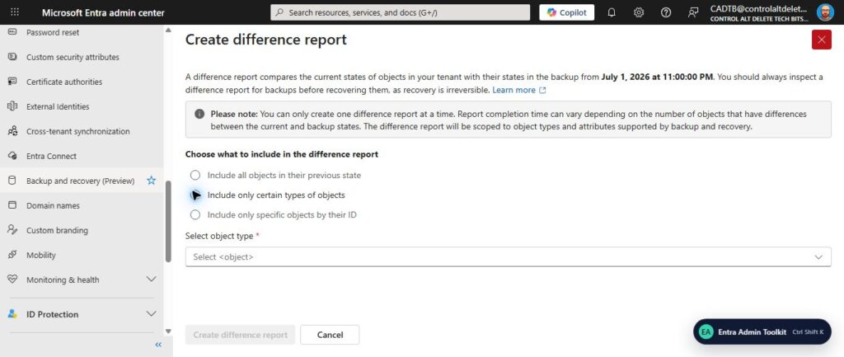
Task: Favorite Backup and recovery with star icon
Action: [x=152, y=181]
